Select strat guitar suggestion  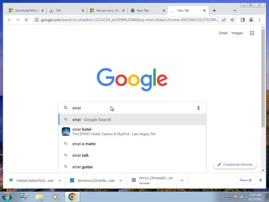(132, 167)
